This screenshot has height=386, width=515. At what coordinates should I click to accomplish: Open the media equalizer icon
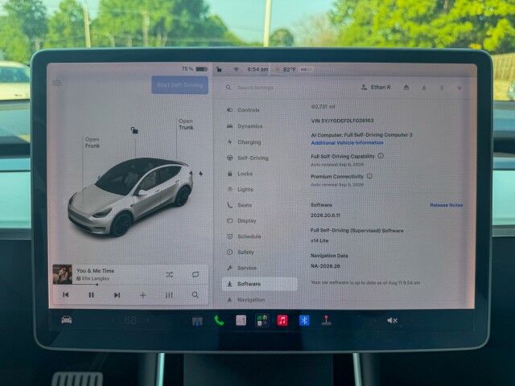coord(169,295)
